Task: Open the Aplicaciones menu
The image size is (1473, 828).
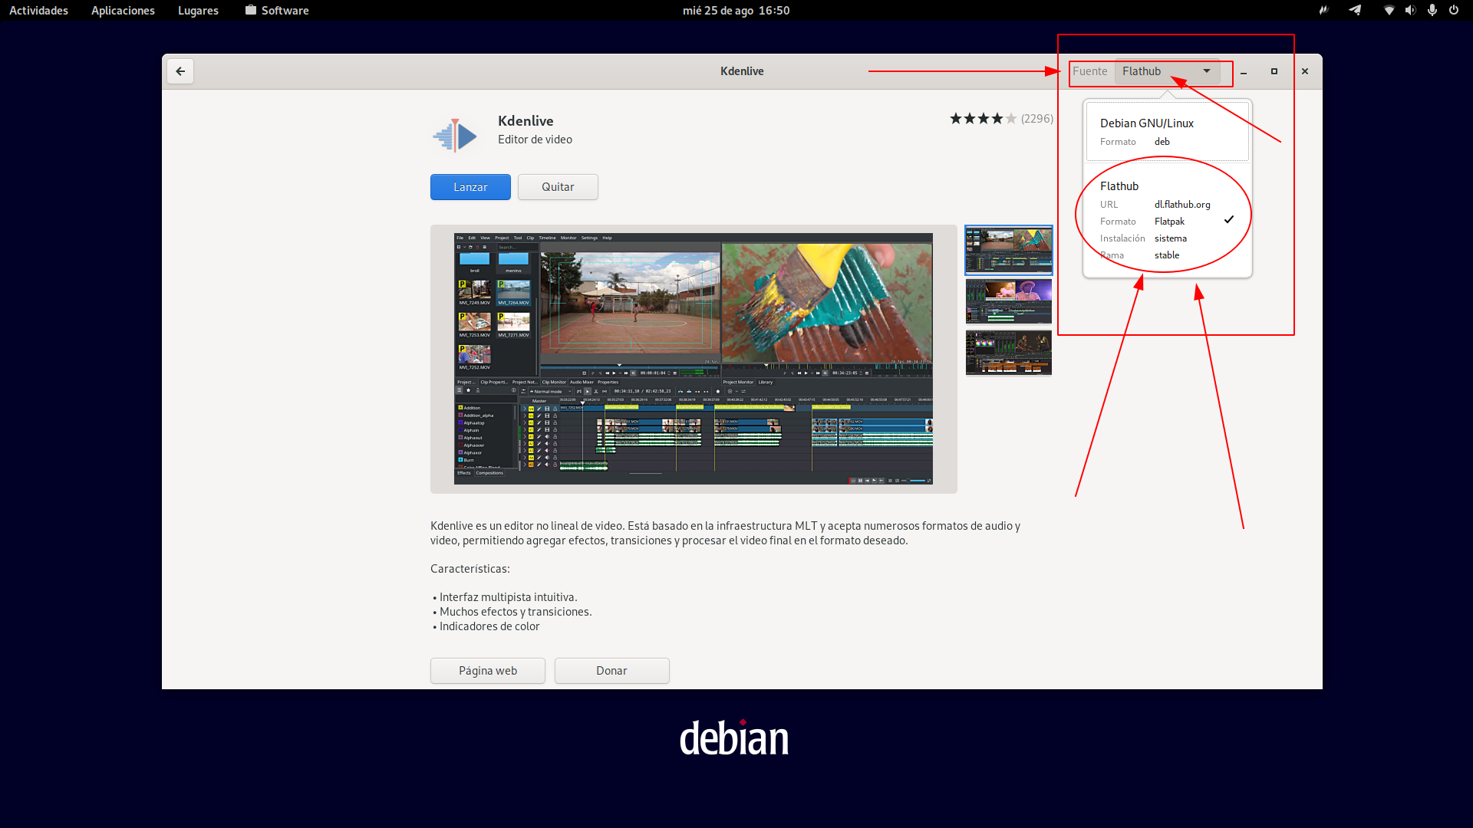Action: pos(123,10)
